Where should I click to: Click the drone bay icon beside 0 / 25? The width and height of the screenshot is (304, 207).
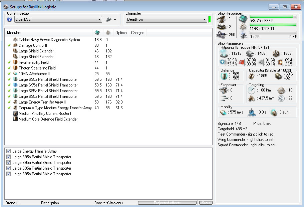pyautogui.click(x=243, y=35)
